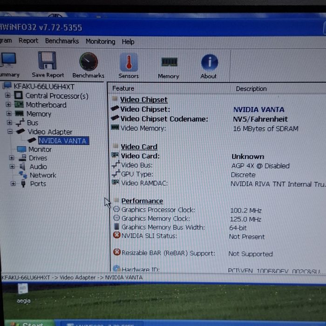Select the Memory tree node icon
This screenshot has width=326, height=326.
click(x=20, y=114)
